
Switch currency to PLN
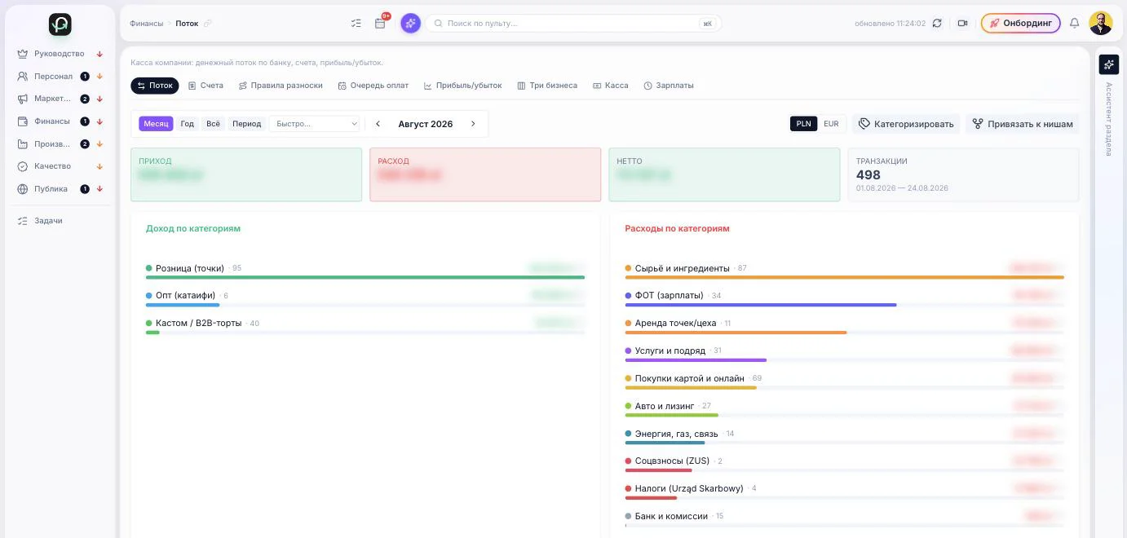pos(803,124)
